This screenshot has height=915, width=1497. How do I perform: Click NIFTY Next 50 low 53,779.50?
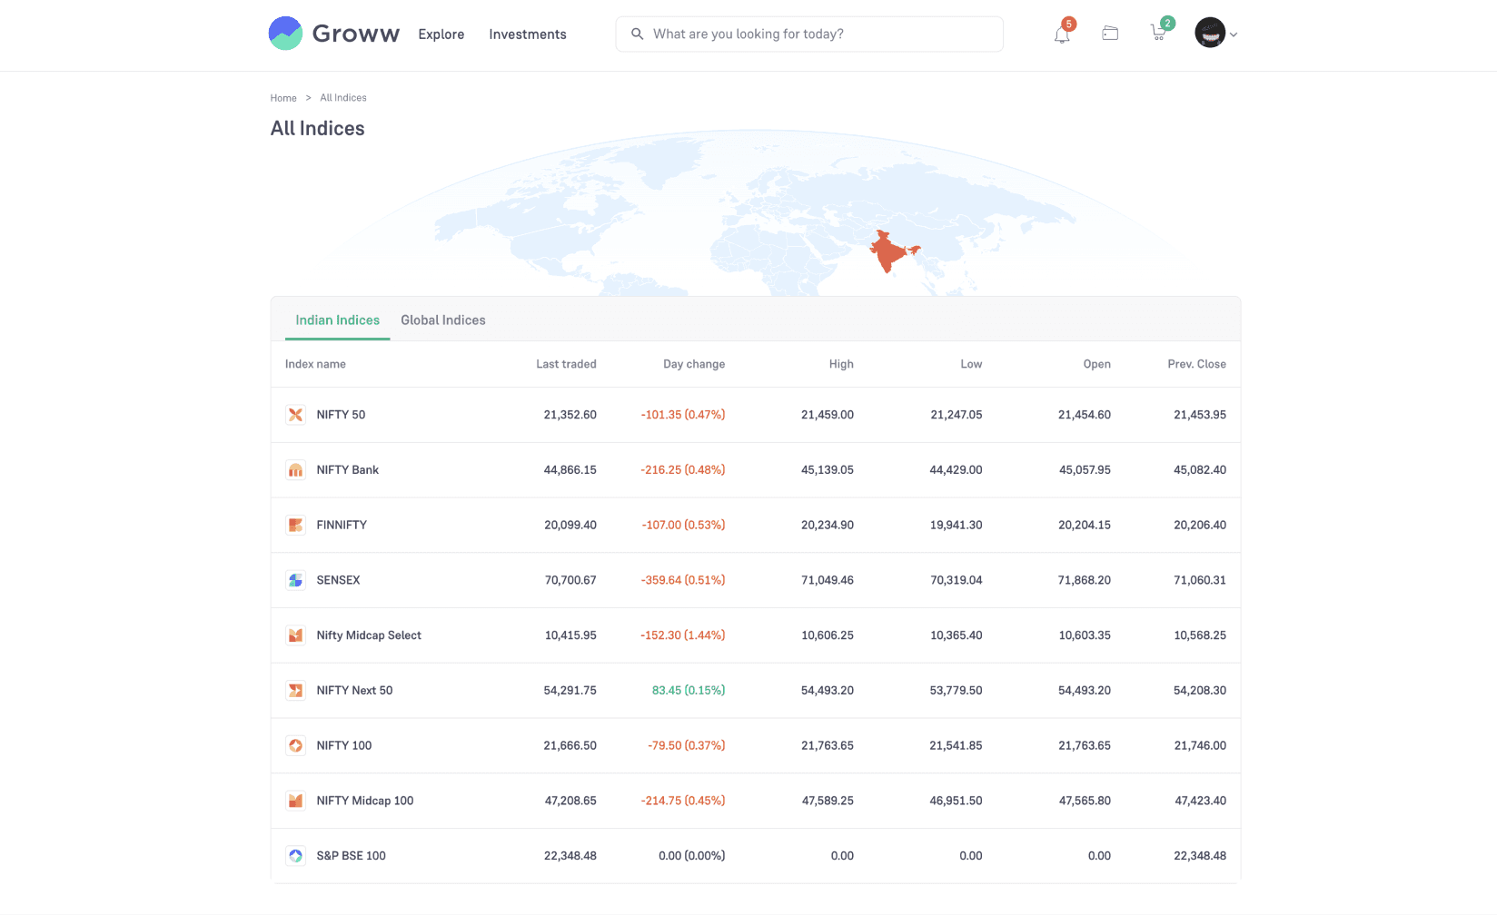(x=956, y=691)
